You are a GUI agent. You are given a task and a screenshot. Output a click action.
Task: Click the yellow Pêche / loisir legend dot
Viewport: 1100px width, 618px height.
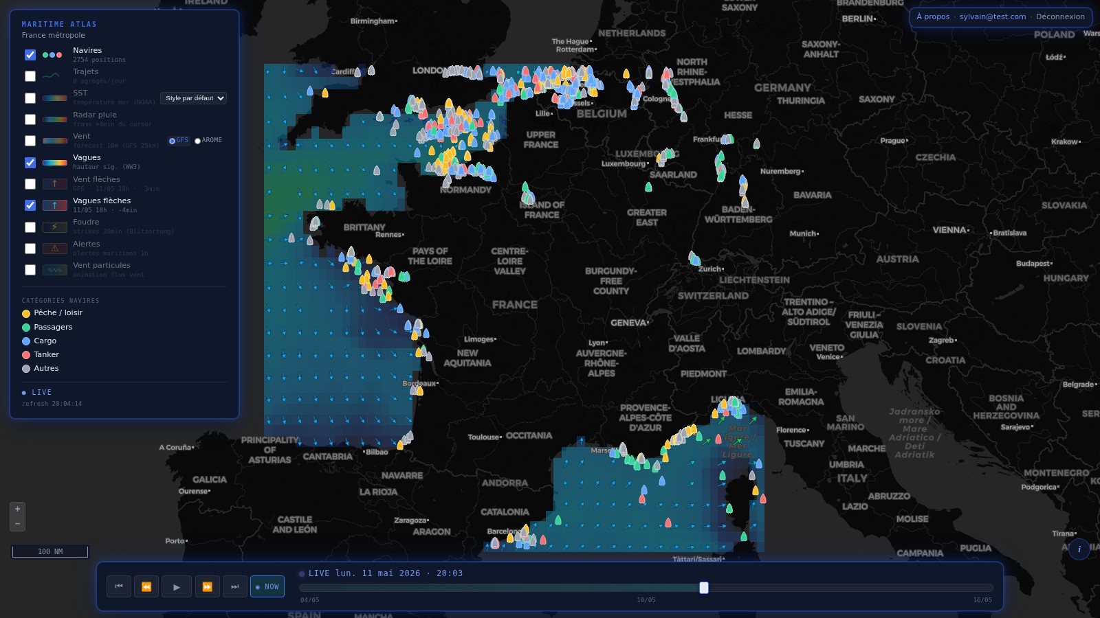pos(26,313)
